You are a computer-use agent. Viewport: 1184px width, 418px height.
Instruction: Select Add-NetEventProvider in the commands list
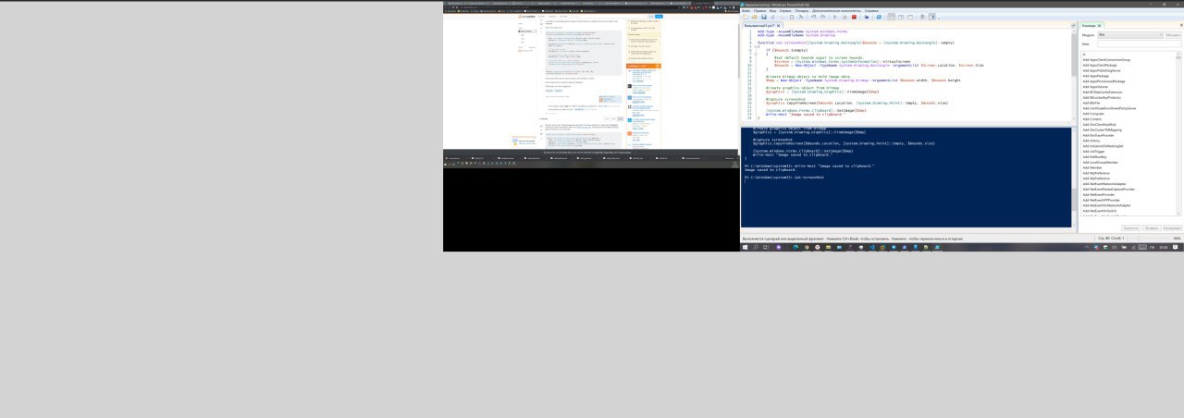1100,195
